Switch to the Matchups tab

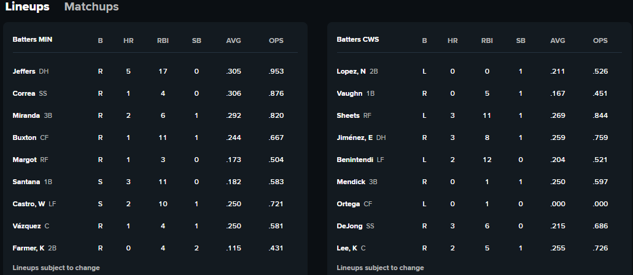click(x=91, y=7)
